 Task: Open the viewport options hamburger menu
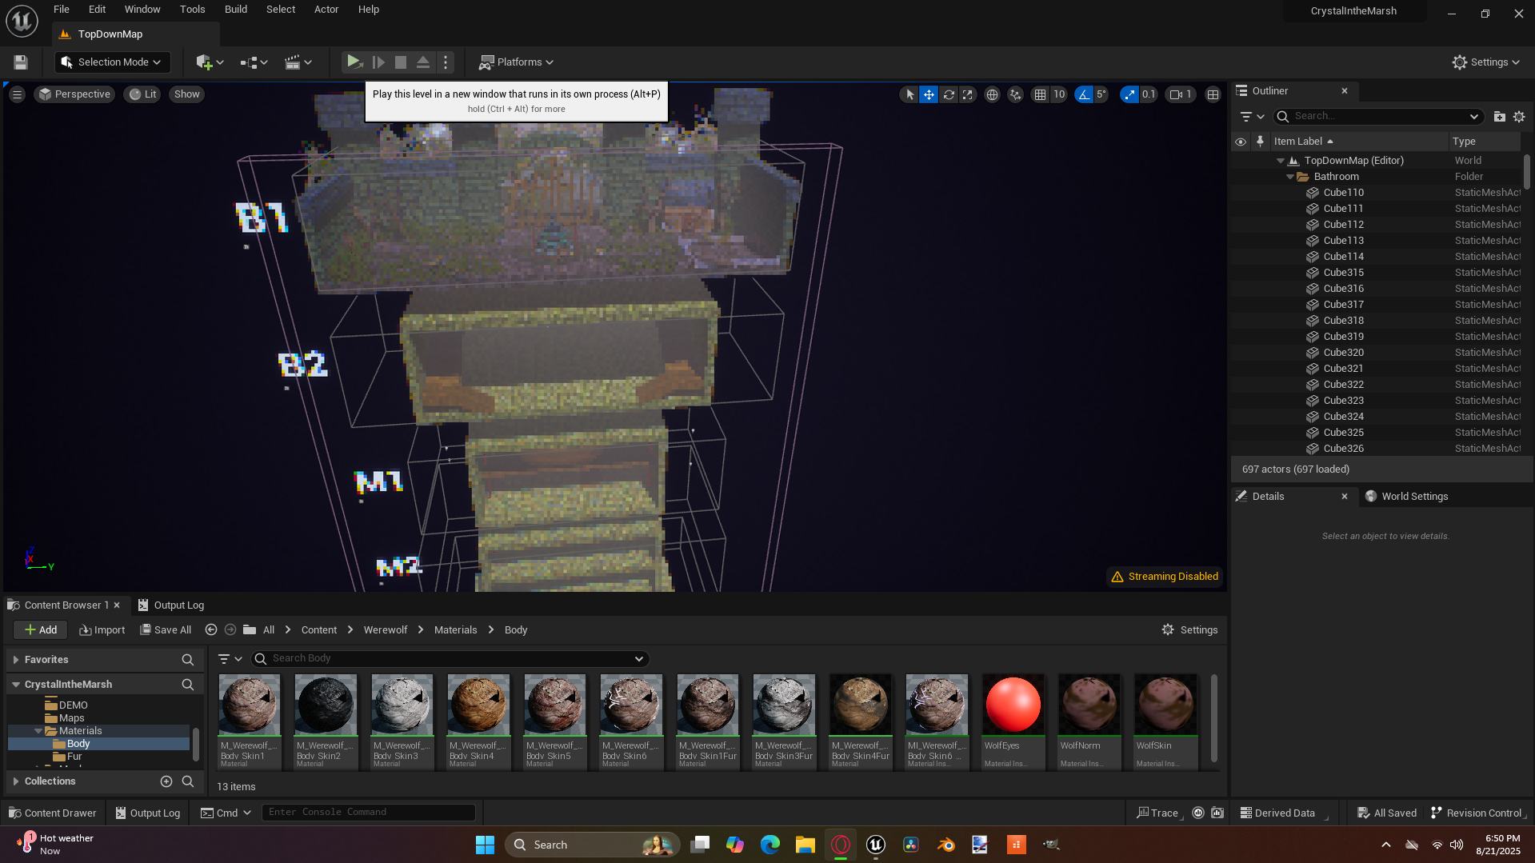click(x=17, y=94)
